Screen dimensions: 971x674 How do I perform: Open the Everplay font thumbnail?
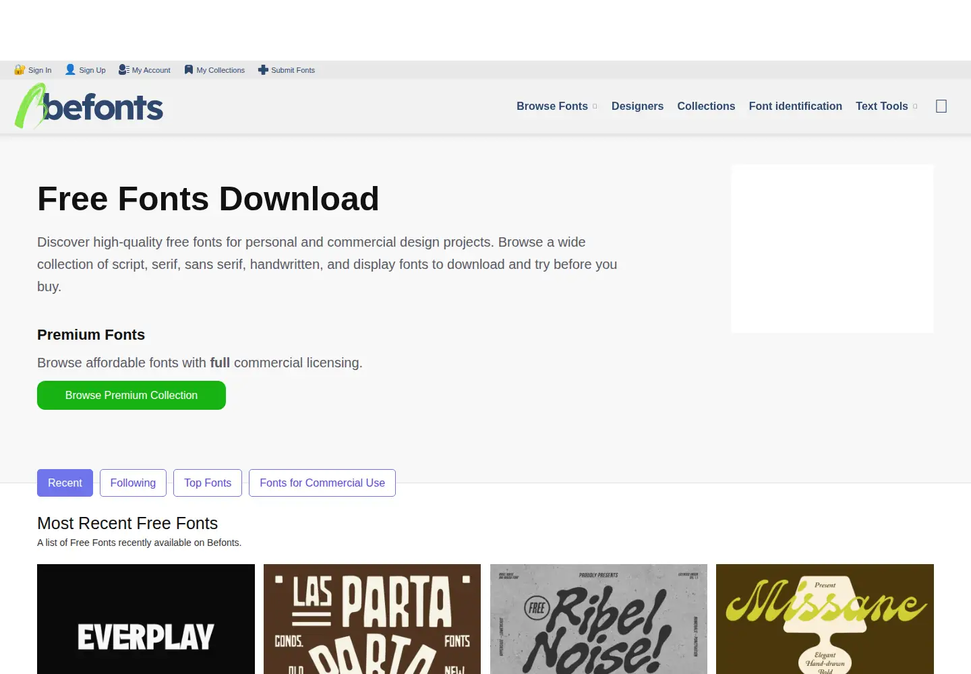click(146, 619)
